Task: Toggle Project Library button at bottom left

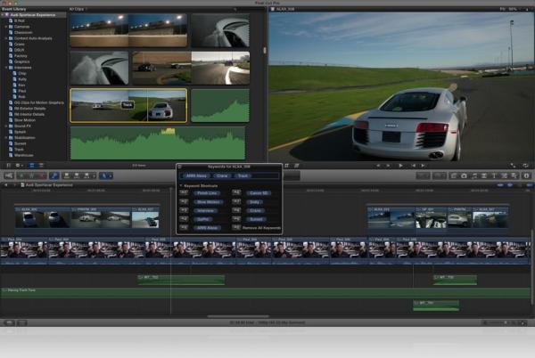Action: click(9, 322)
